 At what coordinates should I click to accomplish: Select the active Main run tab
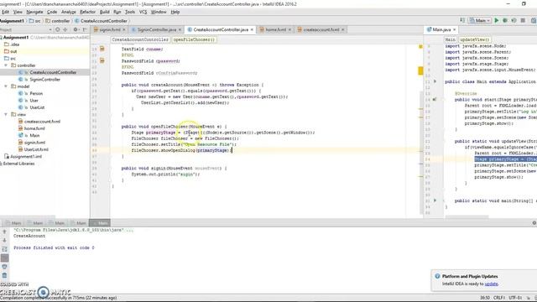pyautogui.click(x=100, y=223)
